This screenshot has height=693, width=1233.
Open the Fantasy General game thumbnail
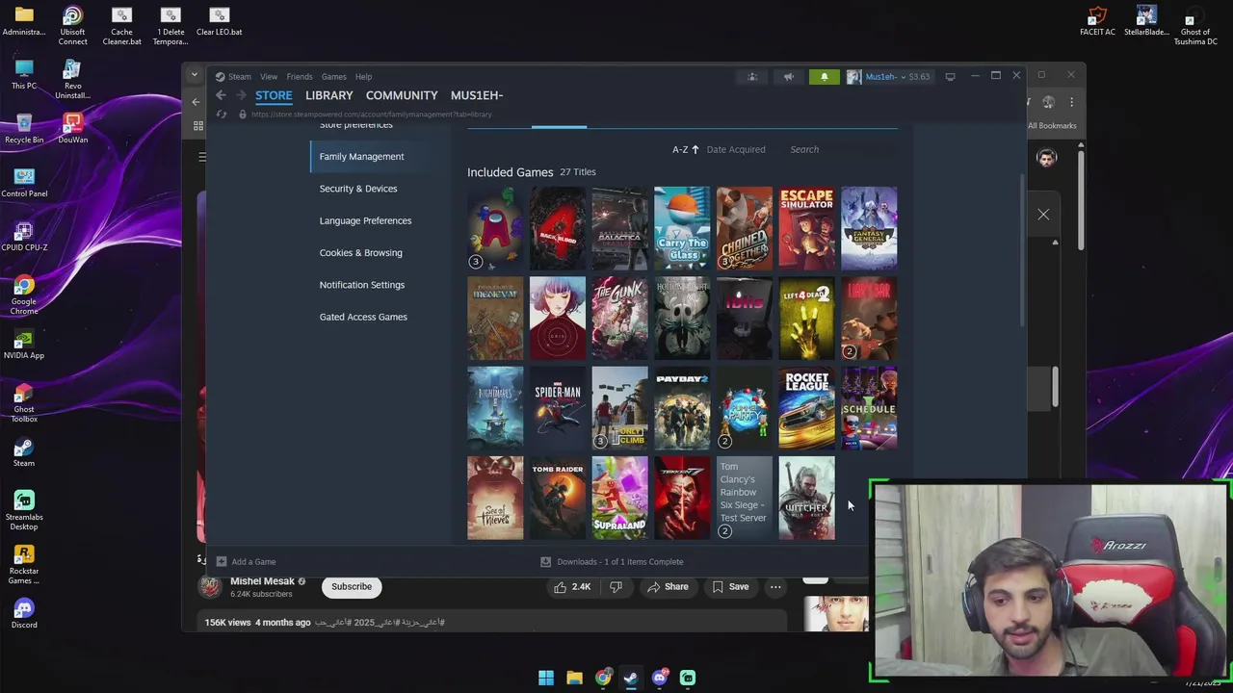[869, 228]
